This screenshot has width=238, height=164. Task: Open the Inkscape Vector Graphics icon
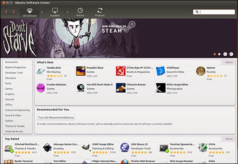tap(48, 148)
